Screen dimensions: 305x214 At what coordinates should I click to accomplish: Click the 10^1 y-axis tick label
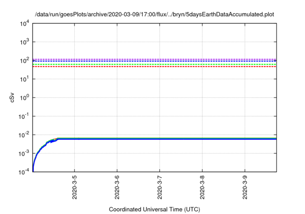(x=24, y=79)
